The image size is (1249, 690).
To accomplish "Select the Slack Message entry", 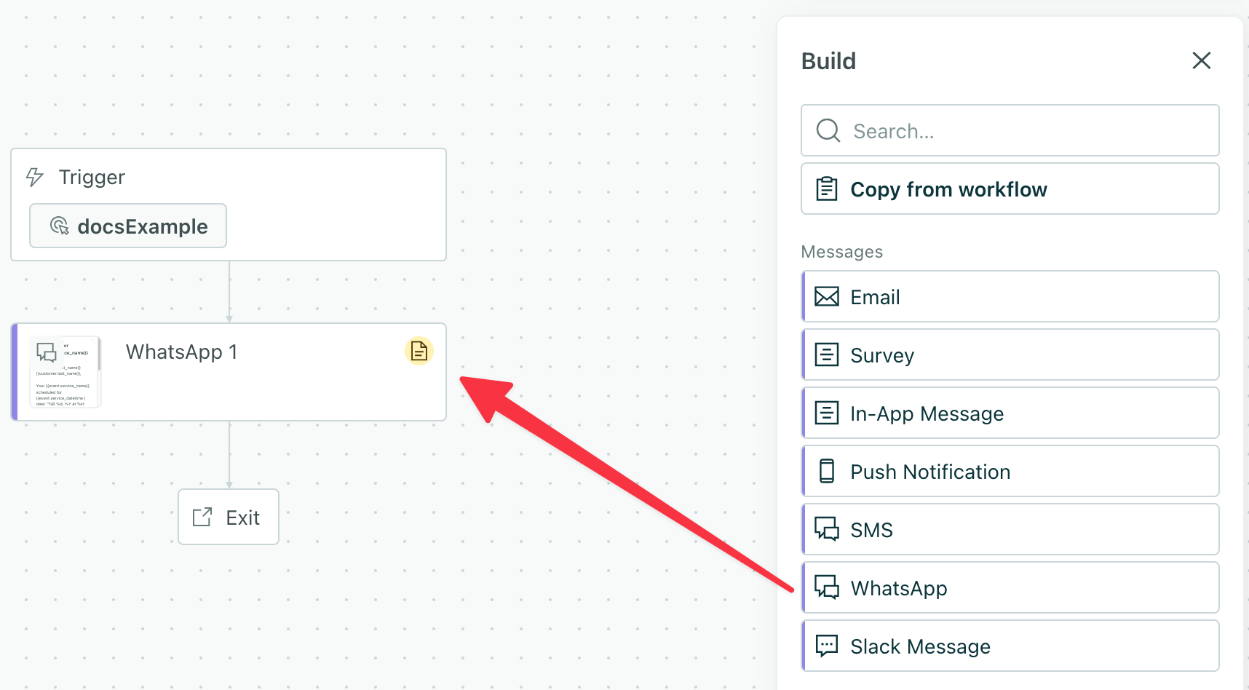I will pos(1010,646).
